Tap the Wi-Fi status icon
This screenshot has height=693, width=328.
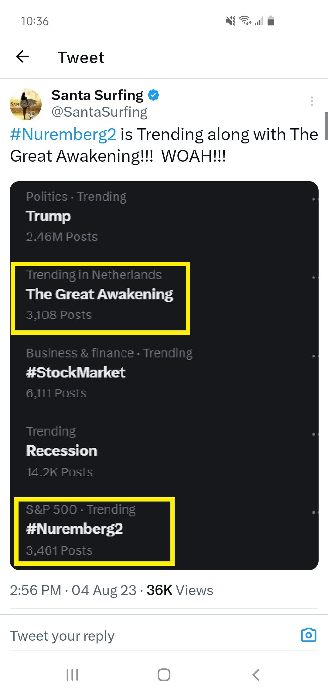245,21
